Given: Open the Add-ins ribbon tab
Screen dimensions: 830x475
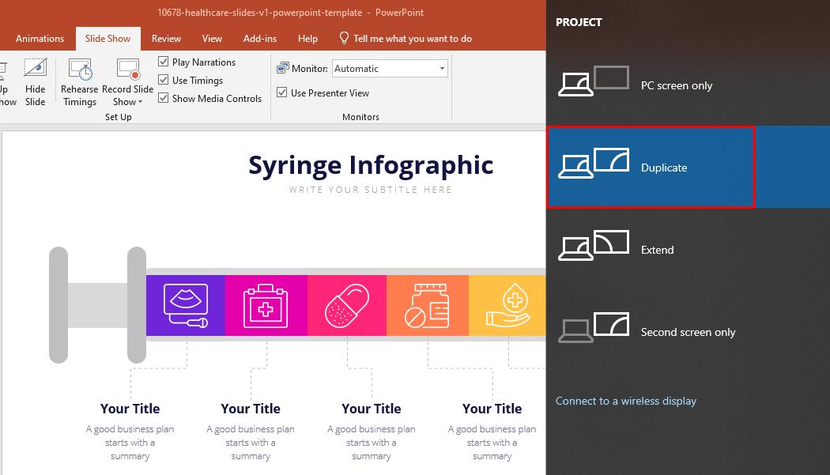Looking at the screenshot, I should (x=260, y=38).
